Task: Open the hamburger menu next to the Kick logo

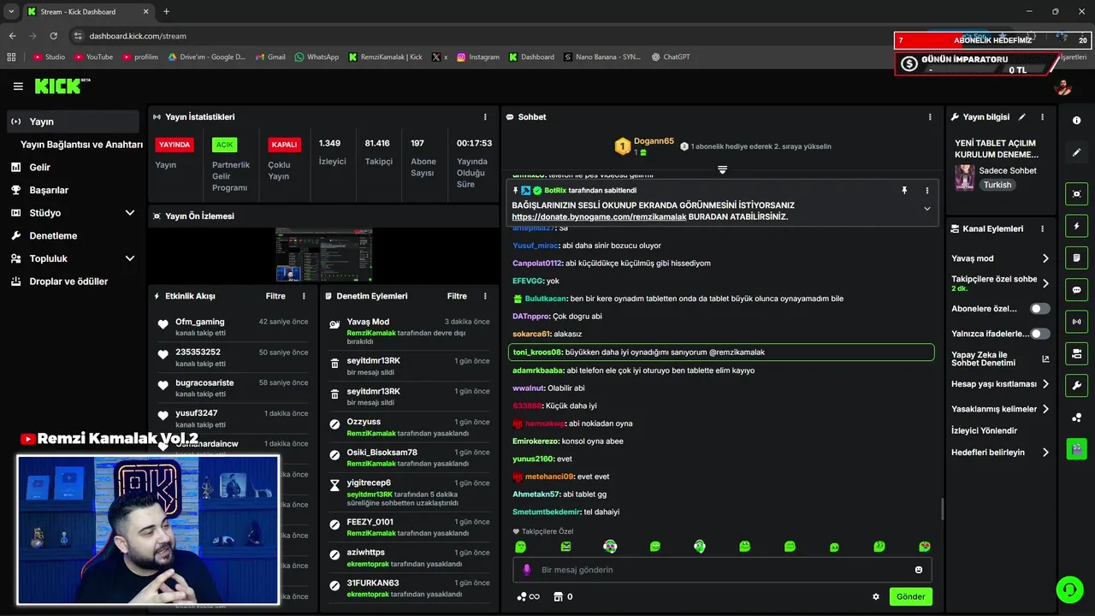Action: click(18, 86)
